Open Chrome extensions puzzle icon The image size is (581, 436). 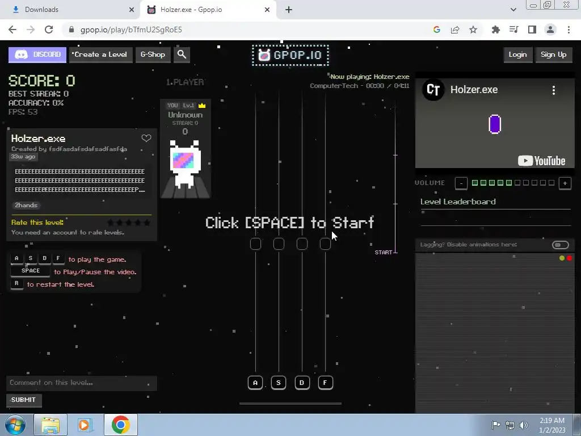coord(496,30)
